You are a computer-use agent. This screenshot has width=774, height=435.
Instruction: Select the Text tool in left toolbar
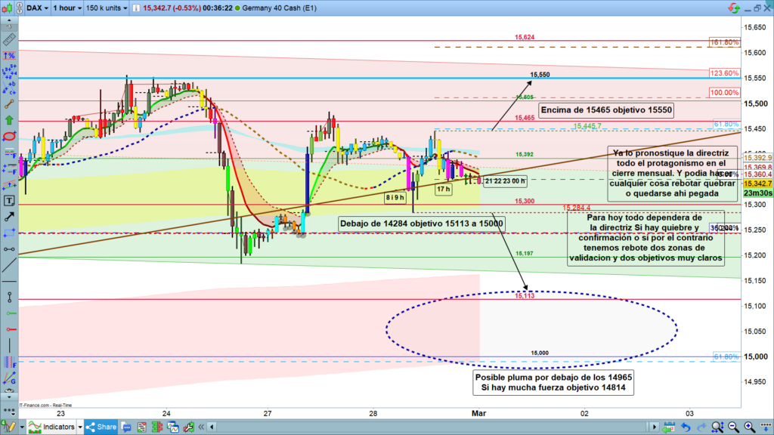(x=9, y=201)
